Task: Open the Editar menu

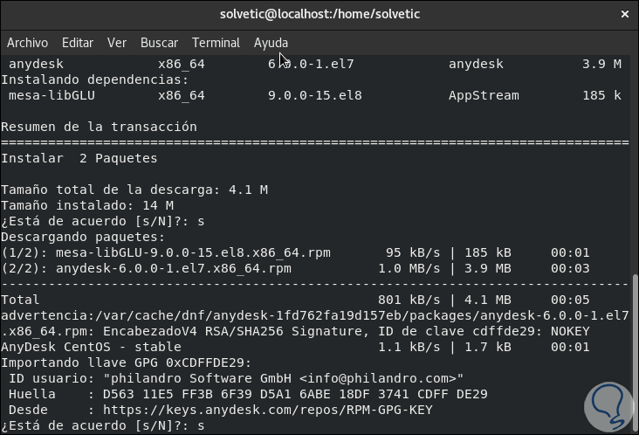Action: coord(78,43)
